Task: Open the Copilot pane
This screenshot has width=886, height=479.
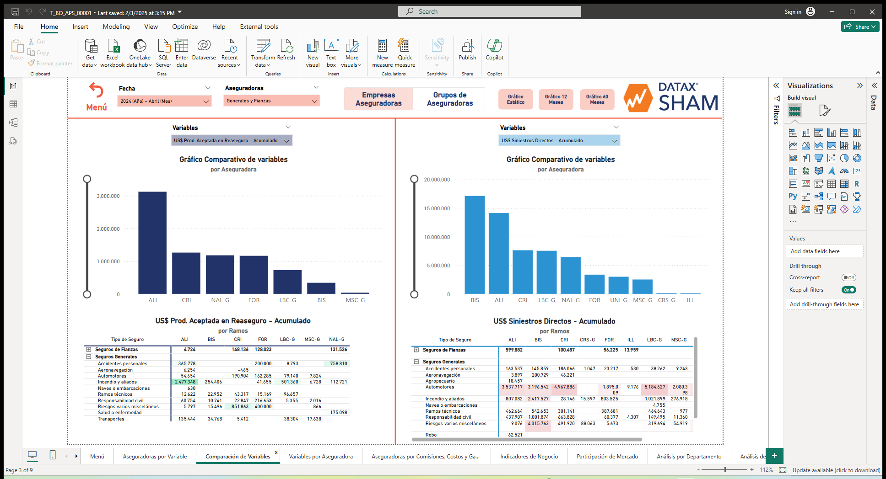Action: coord(494,53)
